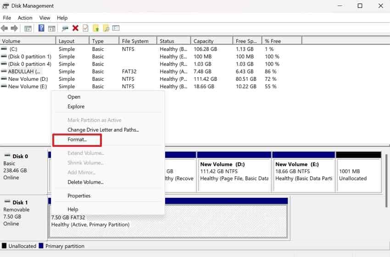Click the blue Primary partition legend swatch
Image resolution: width=390 pixels, height=257 pixels.
[41, 246]
